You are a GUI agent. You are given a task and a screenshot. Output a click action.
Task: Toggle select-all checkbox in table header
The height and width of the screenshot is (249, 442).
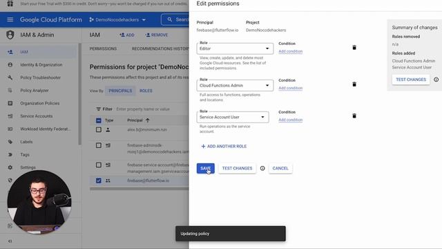click(x=98, y=120)
